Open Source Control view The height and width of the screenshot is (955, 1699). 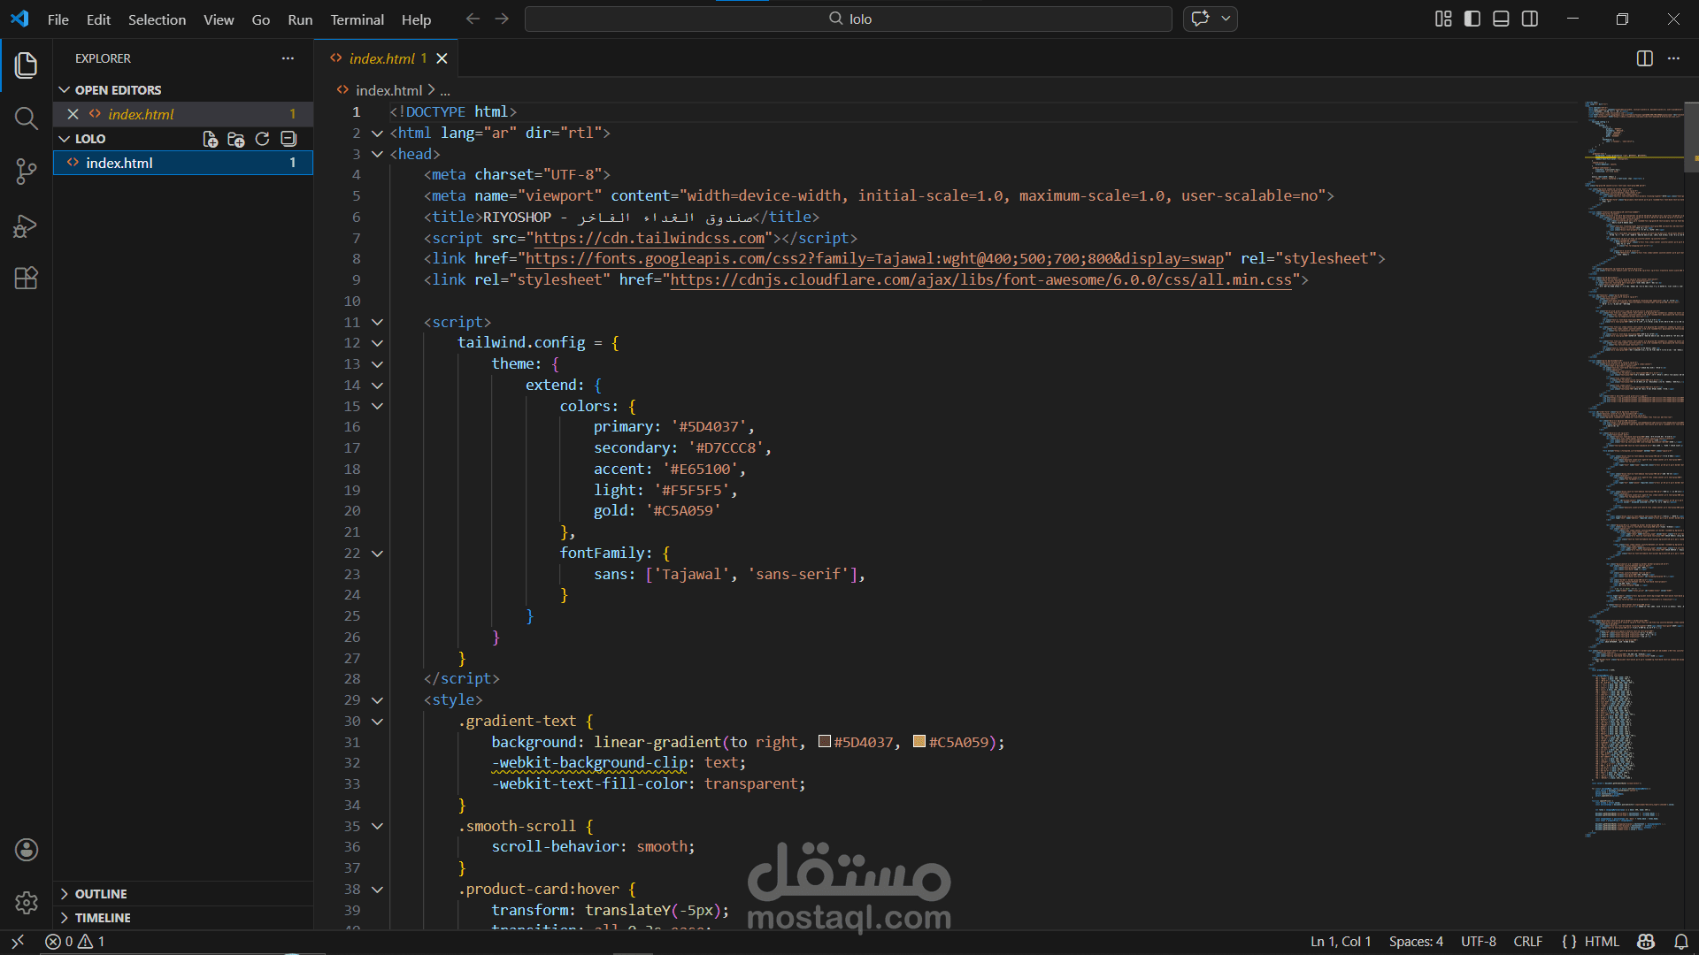tap(26, 172)
